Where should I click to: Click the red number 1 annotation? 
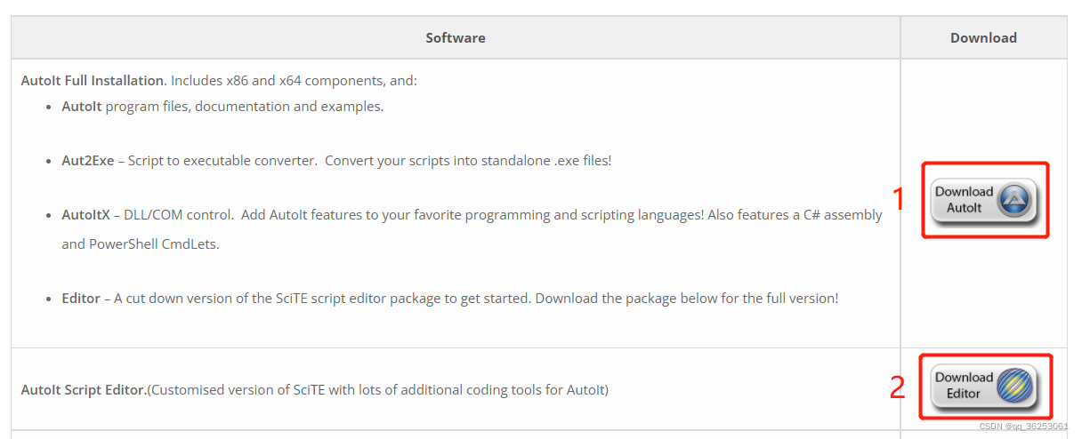tap(898, 199)
